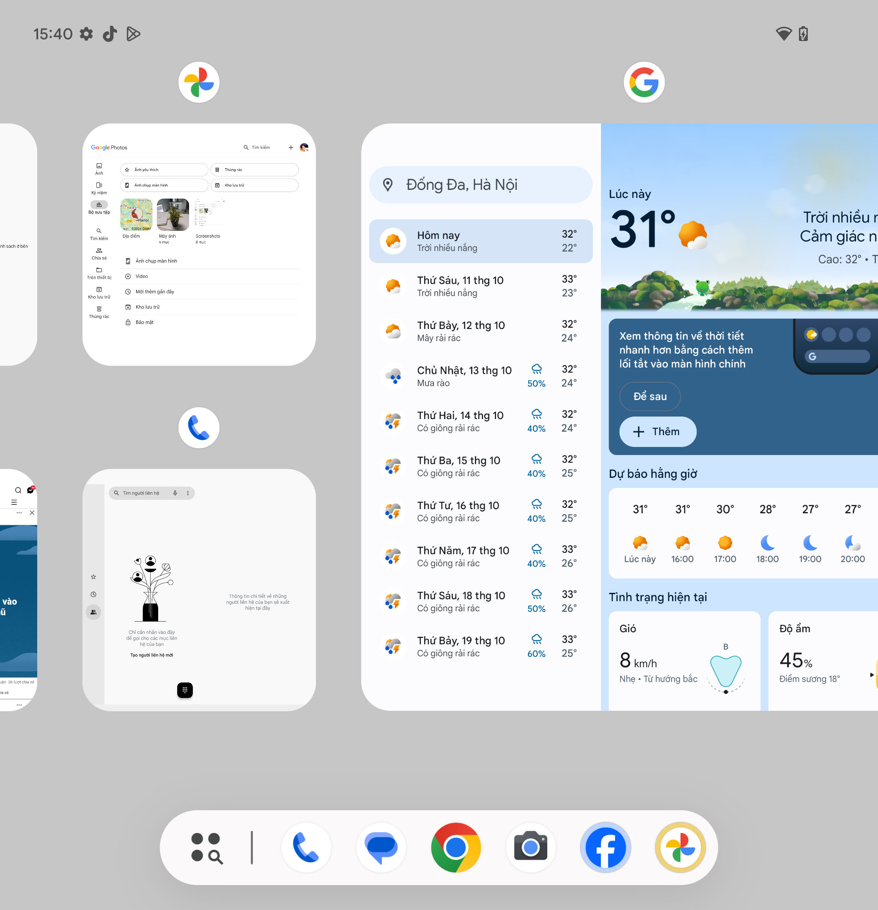
Task: Tap the Play Store notification icon in the status bar
Action: point(133,34)
